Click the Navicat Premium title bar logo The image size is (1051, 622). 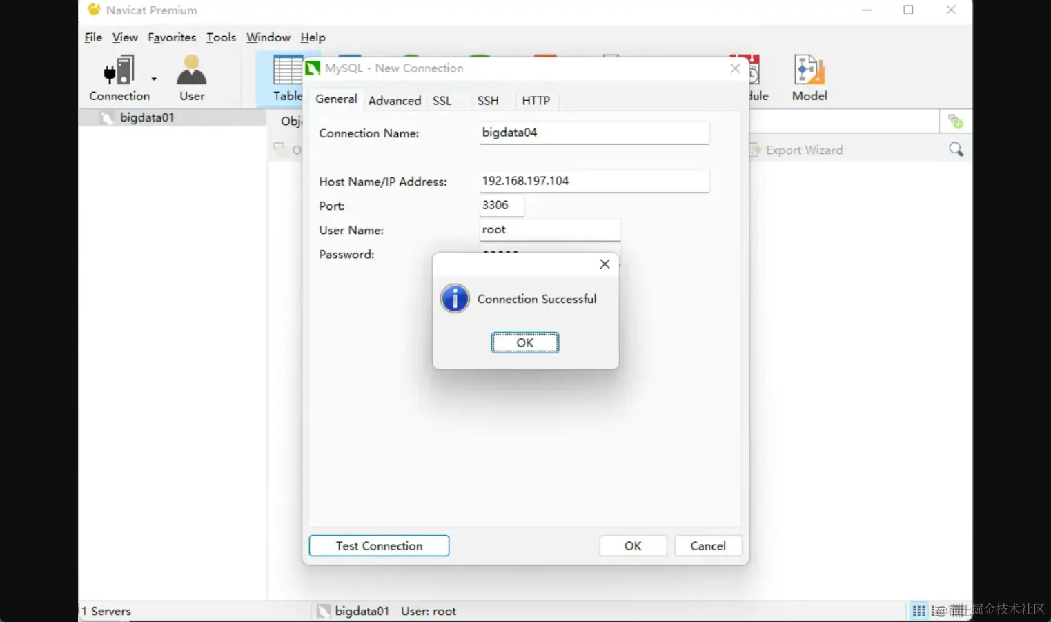(x=94, y=10)
